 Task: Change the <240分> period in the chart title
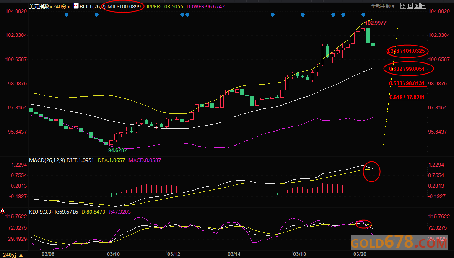[60, 6]
